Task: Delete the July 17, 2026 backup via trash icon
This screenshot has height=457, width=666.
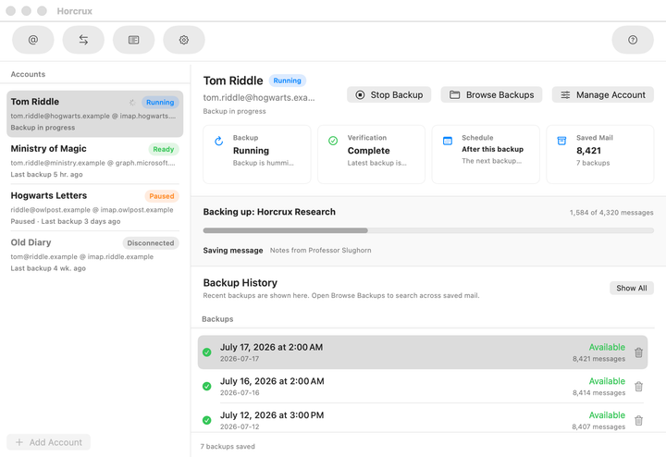Action: [x=638, y=352]
